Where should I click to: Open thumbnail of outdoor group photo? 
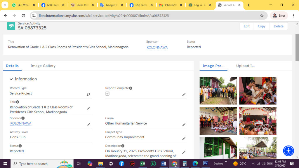tap(218, 91)
